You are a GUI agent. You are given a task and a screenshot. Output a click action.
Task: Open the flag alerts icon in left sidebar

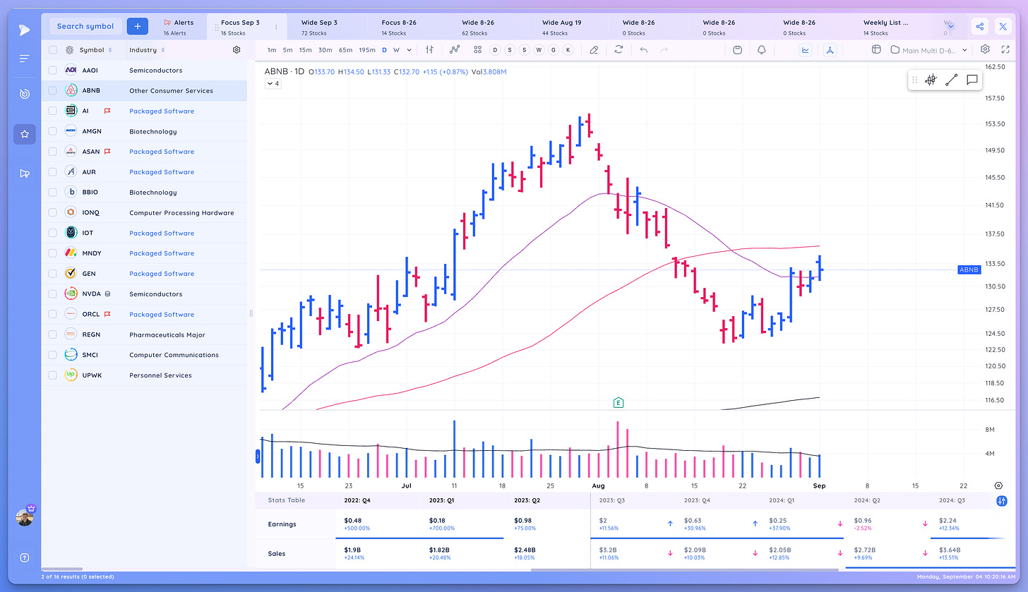pyautogui.click(x=25, y=174)
